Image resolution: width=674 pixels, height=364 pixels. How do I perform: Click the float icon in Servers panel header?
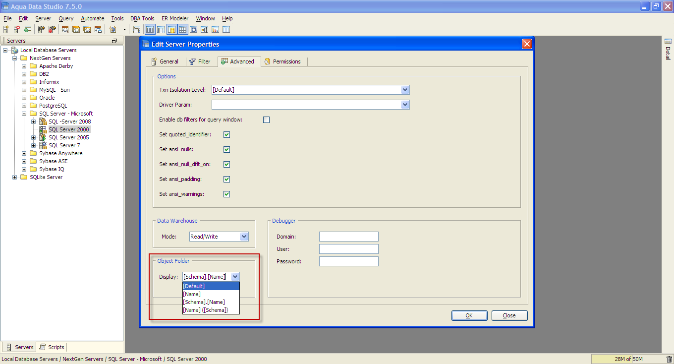pyautogui.click(x=114, y=41)
